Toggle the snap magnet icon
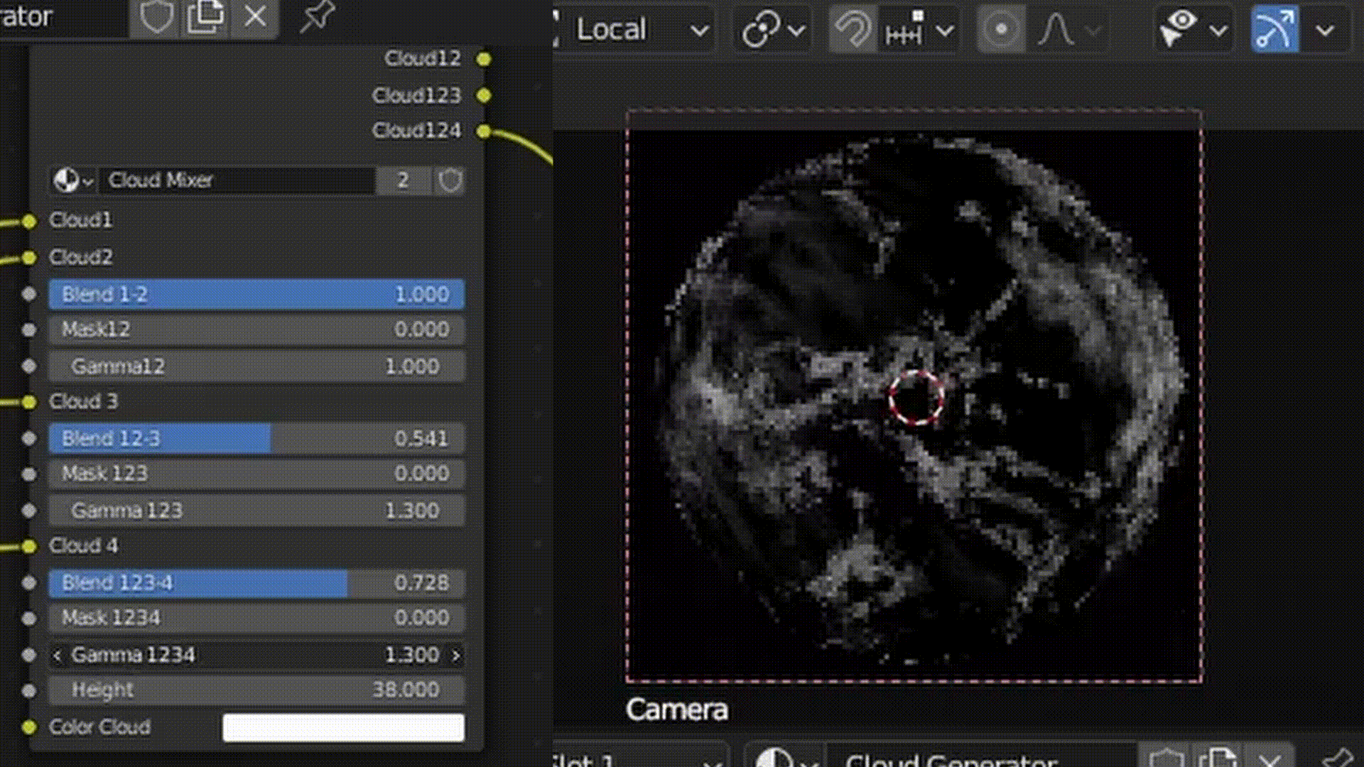The image size is (1364, 767). [852, 30]
